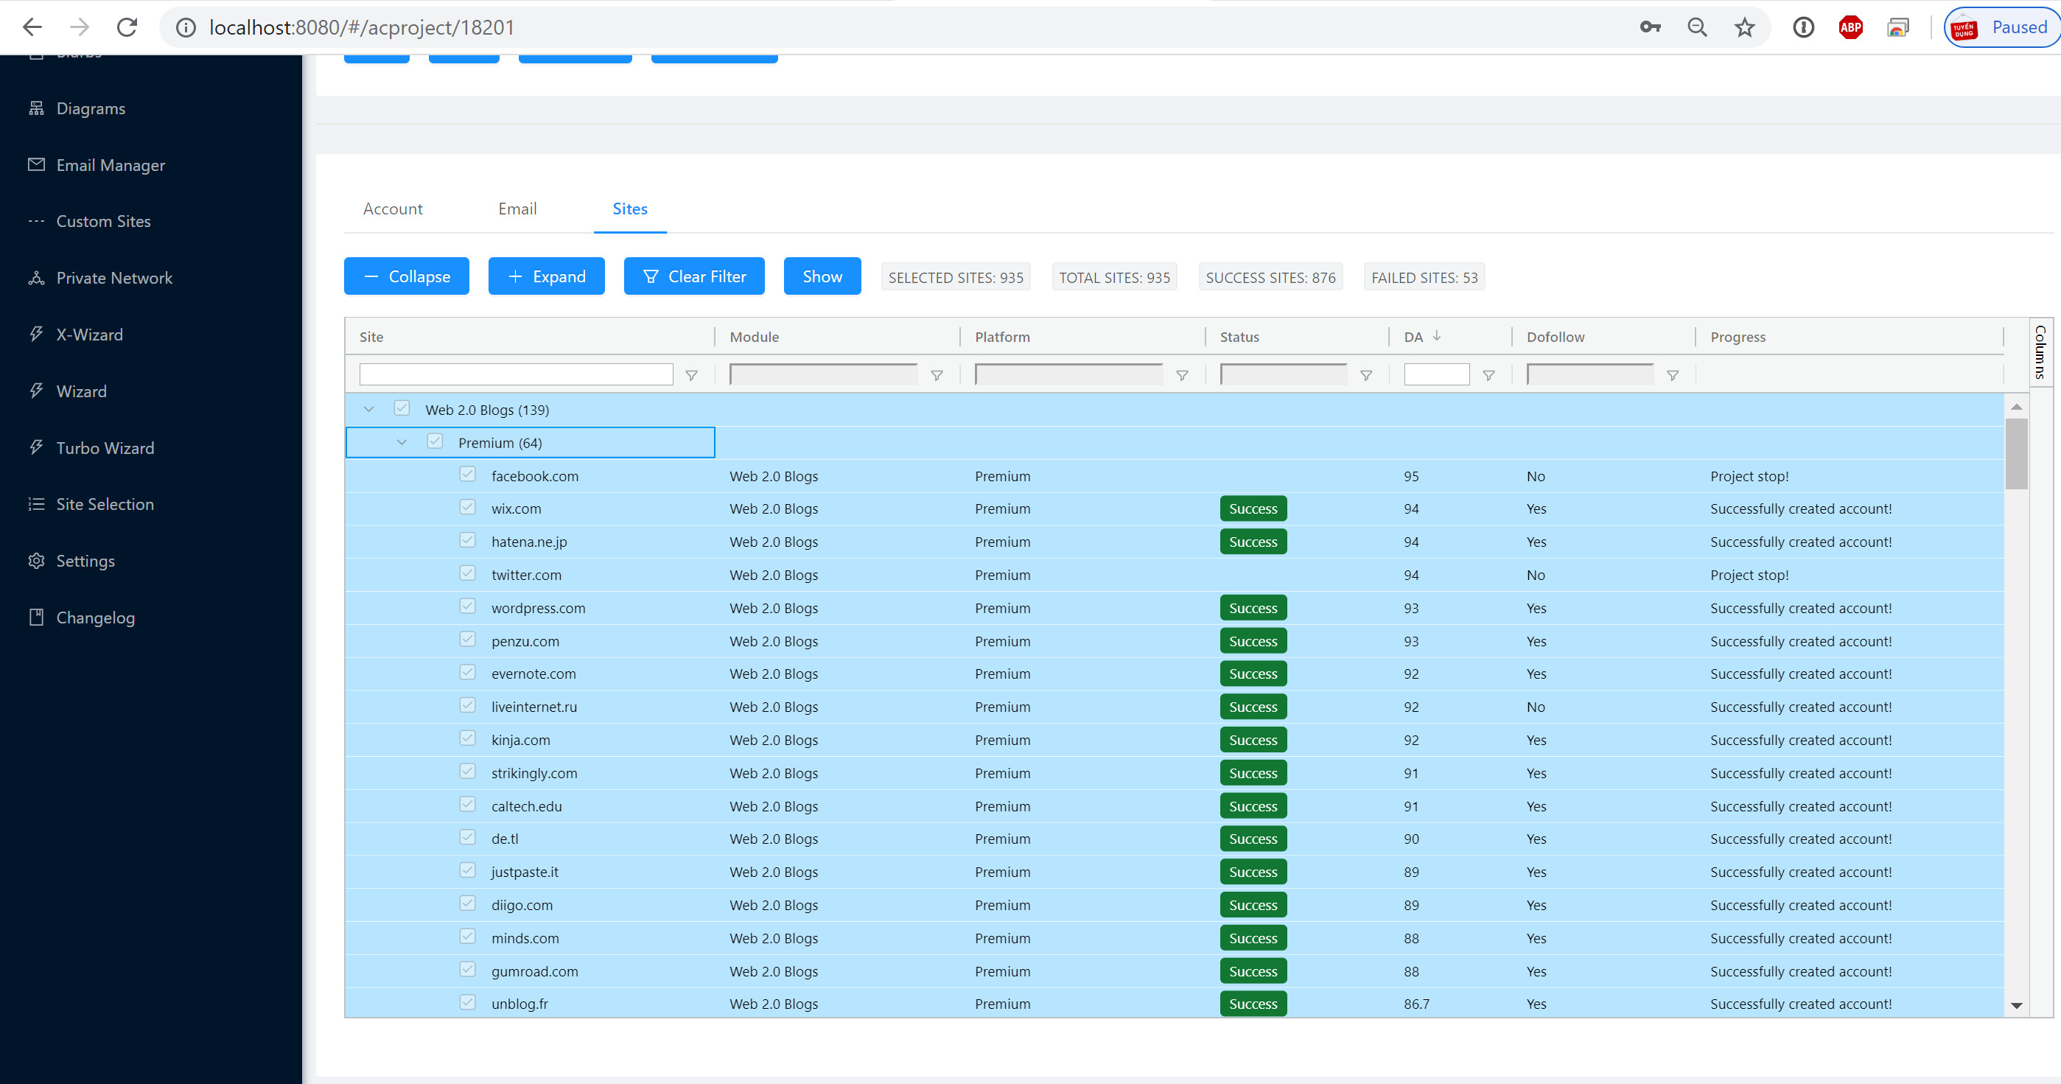Image resolution: width=2061 pixels, height=1084 pixels.
Task: Expand the Premium subgroup tree
Action: point(401,442)
